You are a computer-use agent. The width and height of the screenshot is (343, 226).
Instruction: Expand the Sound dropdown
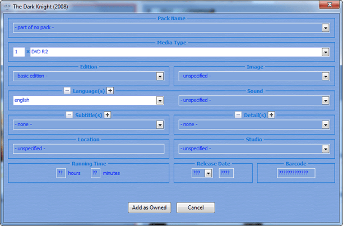point(326,100)
